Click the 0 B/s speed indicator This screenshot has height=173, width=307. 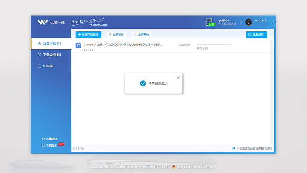click(79, 148)
